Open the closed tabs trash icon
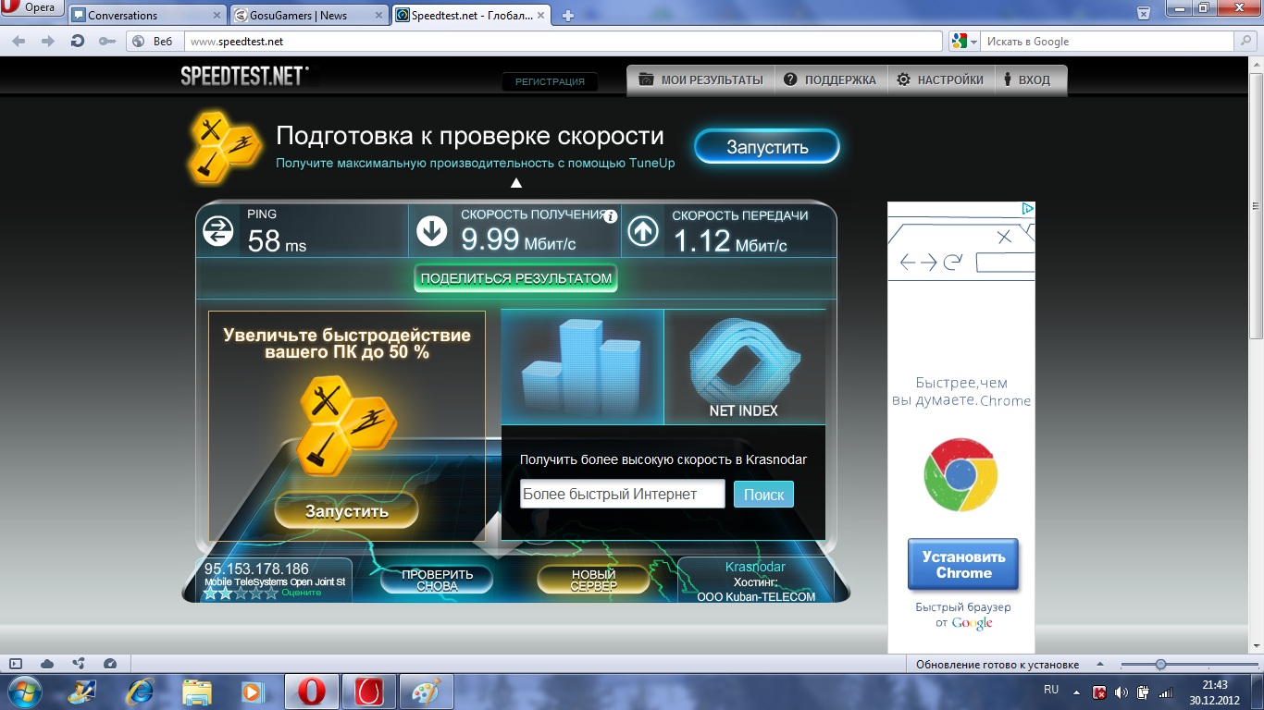 click(1144, 13)
